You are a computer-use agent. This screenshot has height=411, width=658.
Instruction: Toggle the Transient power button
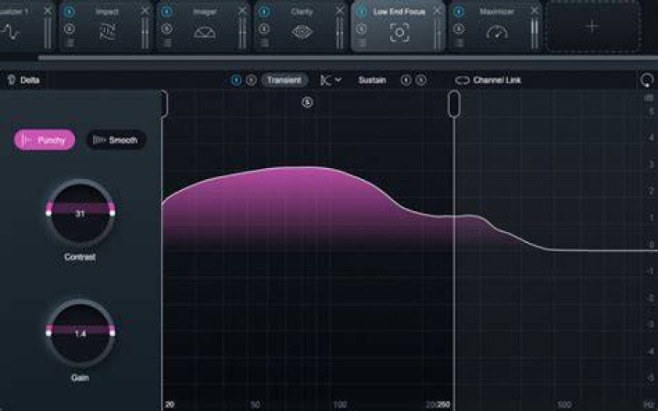tap(237, 80)
